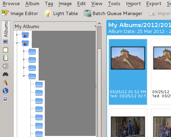Viewport: 171px width, 137px height.
Task: Launch the Batch Queue Manager
Action: click(113, 13)
